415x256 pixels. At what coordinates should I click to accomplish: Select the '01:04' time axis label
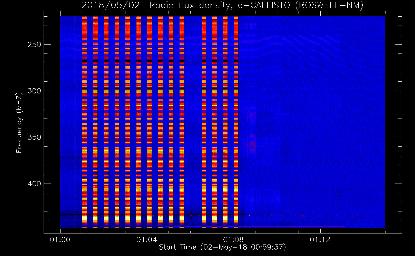tap(147, 240)
